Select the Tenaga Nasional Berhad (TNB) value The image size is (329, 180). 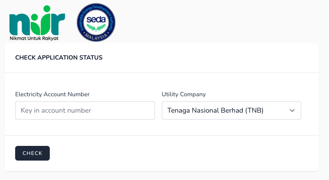point(215,111)
